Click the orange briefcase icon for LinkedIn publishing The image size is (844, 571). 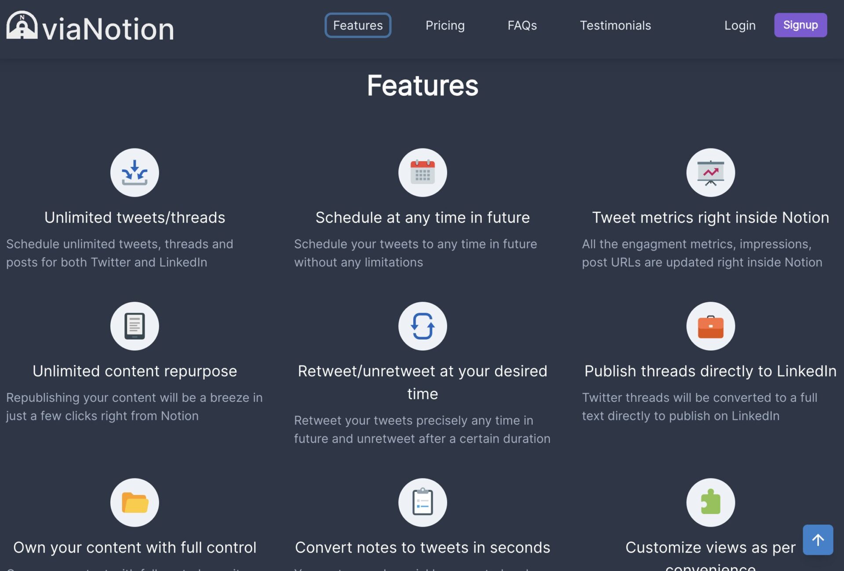pos(710,326)
